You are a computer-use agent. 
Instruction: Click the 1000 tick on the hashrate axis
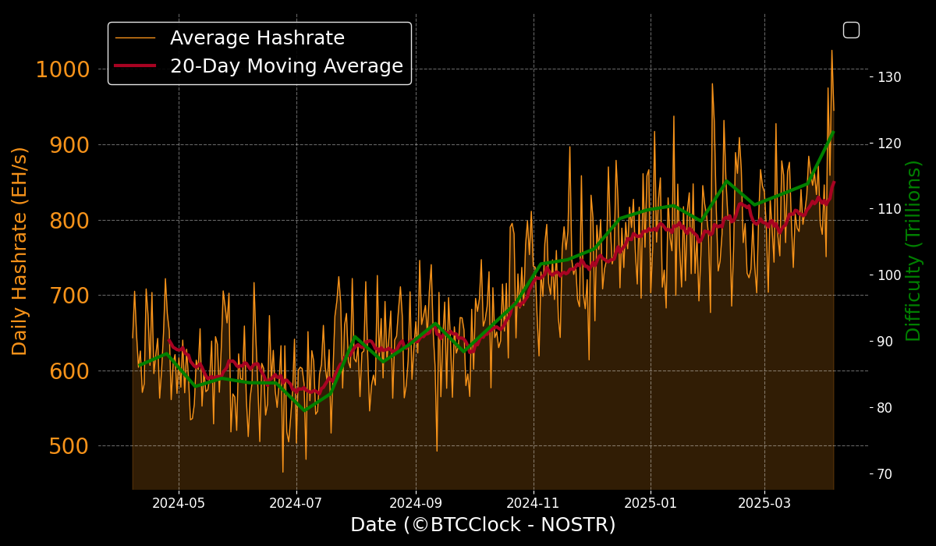click(62, 69)
